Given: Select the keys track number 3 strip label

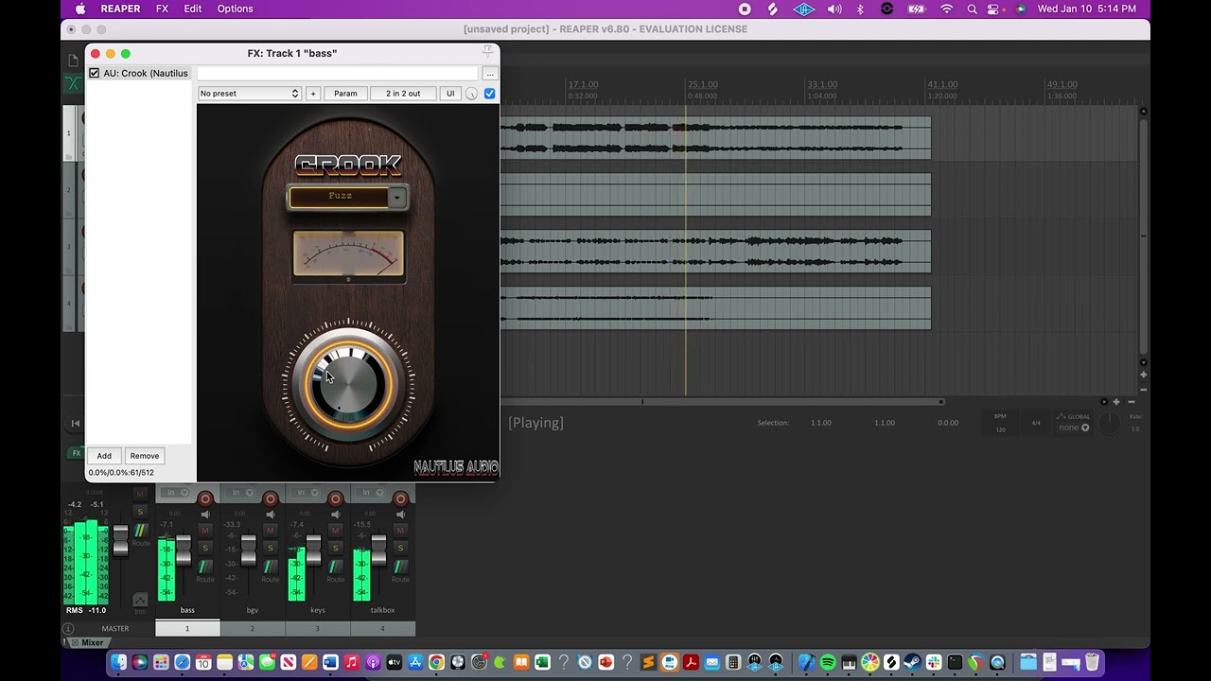Looking at the screenshot, I should (x=317, y=628).
